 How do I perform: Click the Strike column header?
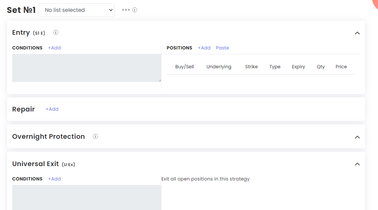pyautogui.click(x=251, y=67)
